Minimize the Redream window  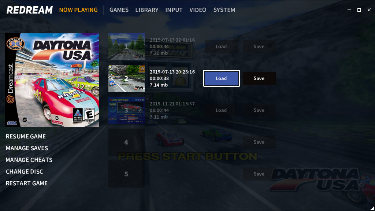pyautogui.click(x=349, y=10)
